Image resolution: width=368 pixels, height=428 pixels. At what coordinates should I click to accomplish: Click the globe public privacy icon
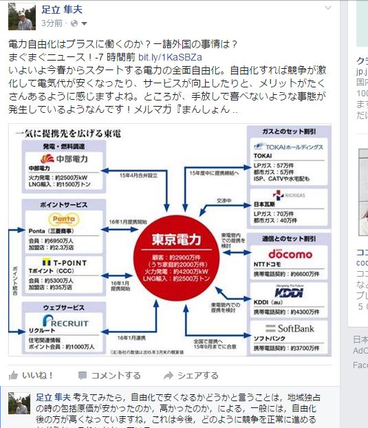74,24
